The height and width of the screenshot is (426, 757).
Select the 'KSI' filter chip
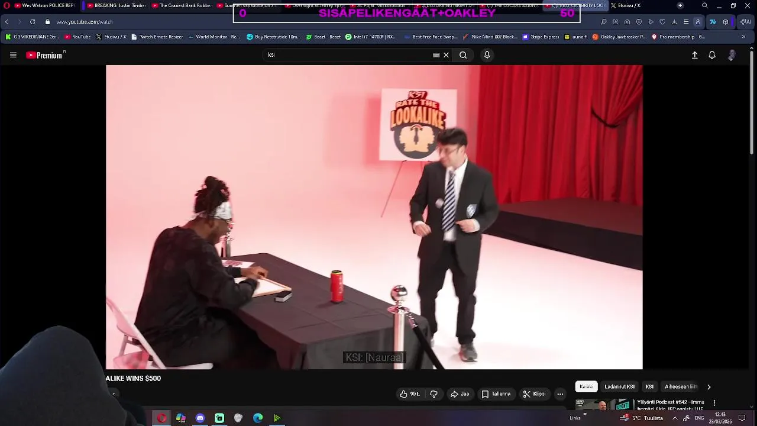(x=649, y=386)
